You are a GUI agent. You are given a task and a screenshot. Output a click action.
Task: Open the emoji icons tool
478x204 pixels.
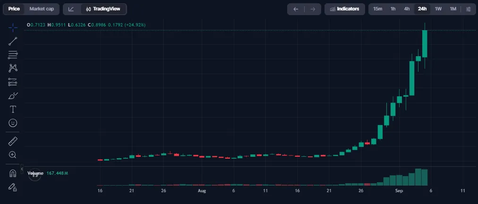(x=13, y=123)
